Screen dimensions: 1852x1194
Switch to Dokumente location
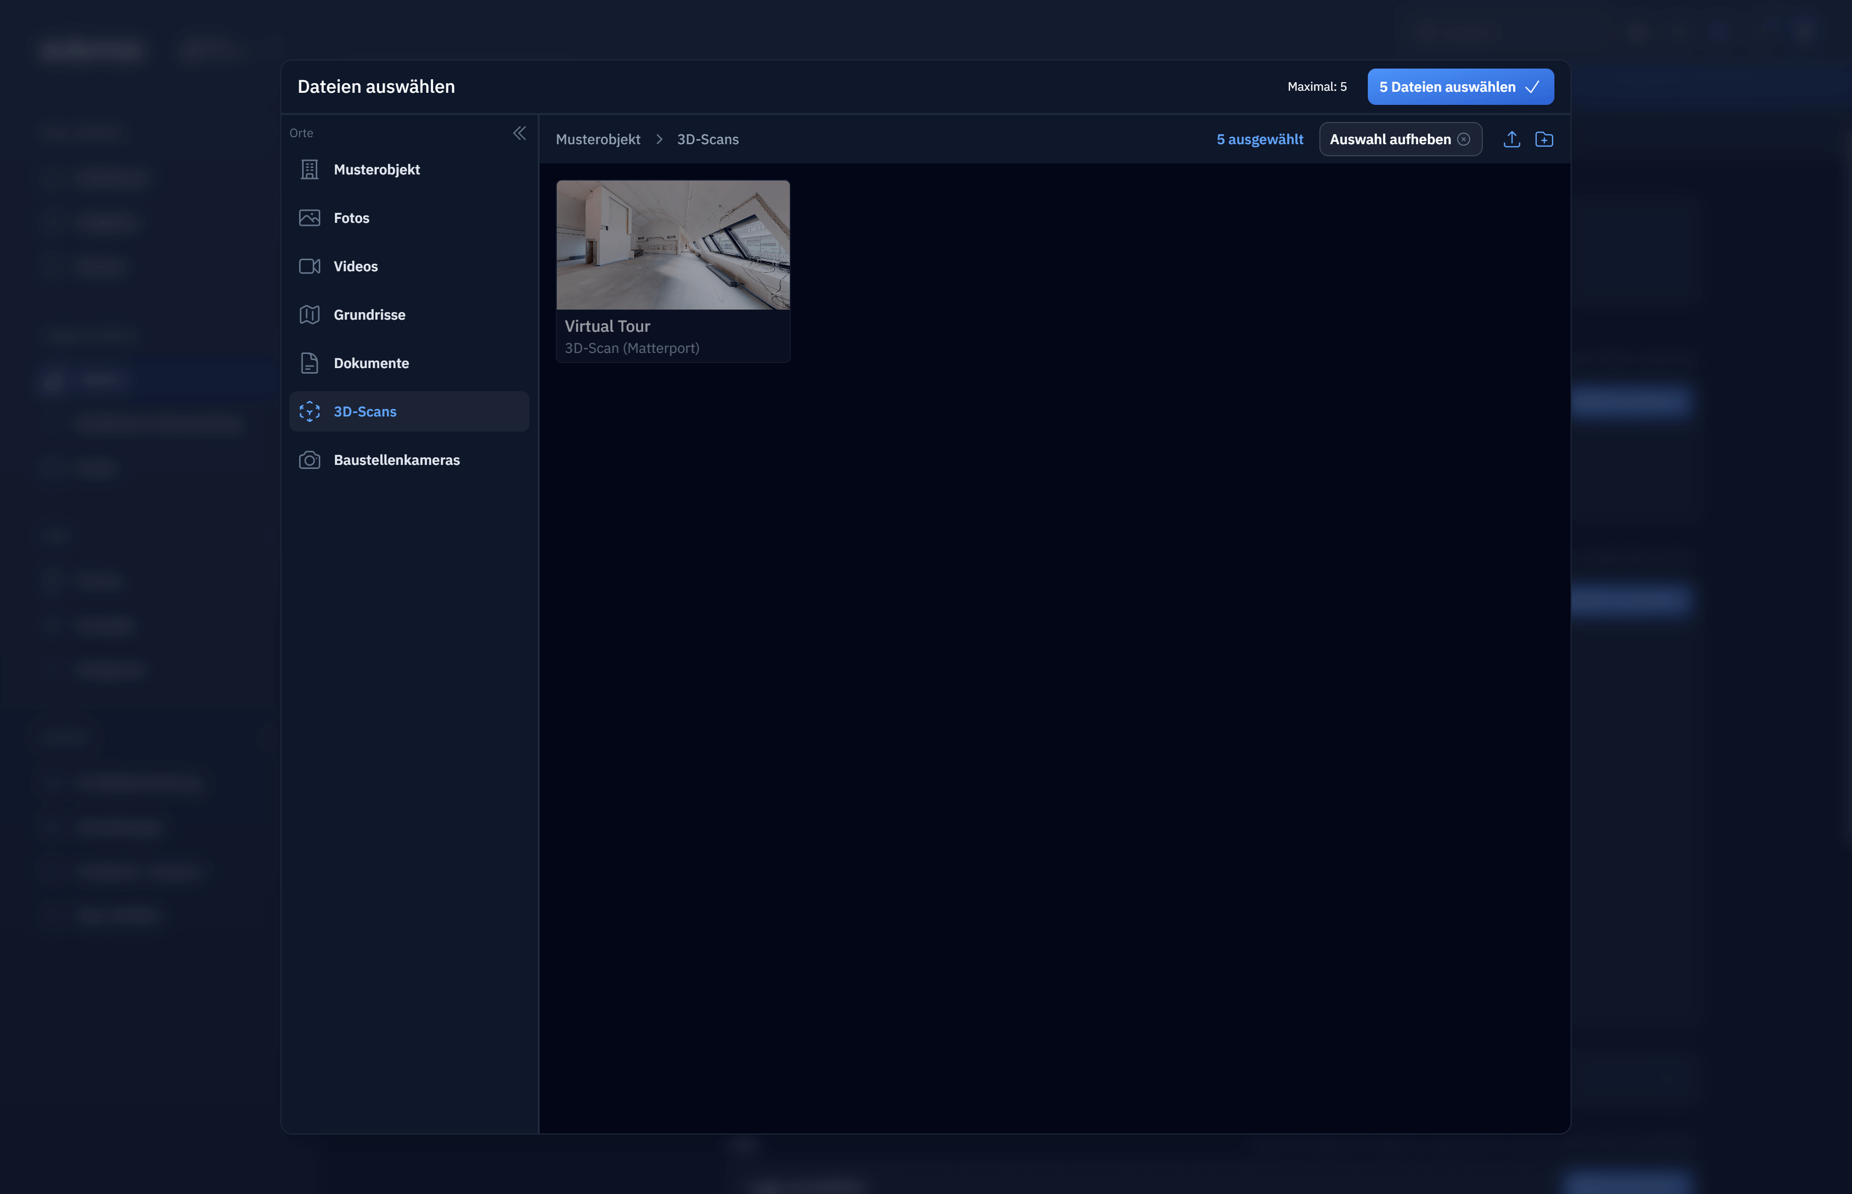371,363
